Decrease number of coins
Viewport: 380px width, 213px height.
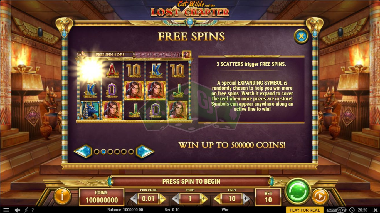tap(176, 199)
